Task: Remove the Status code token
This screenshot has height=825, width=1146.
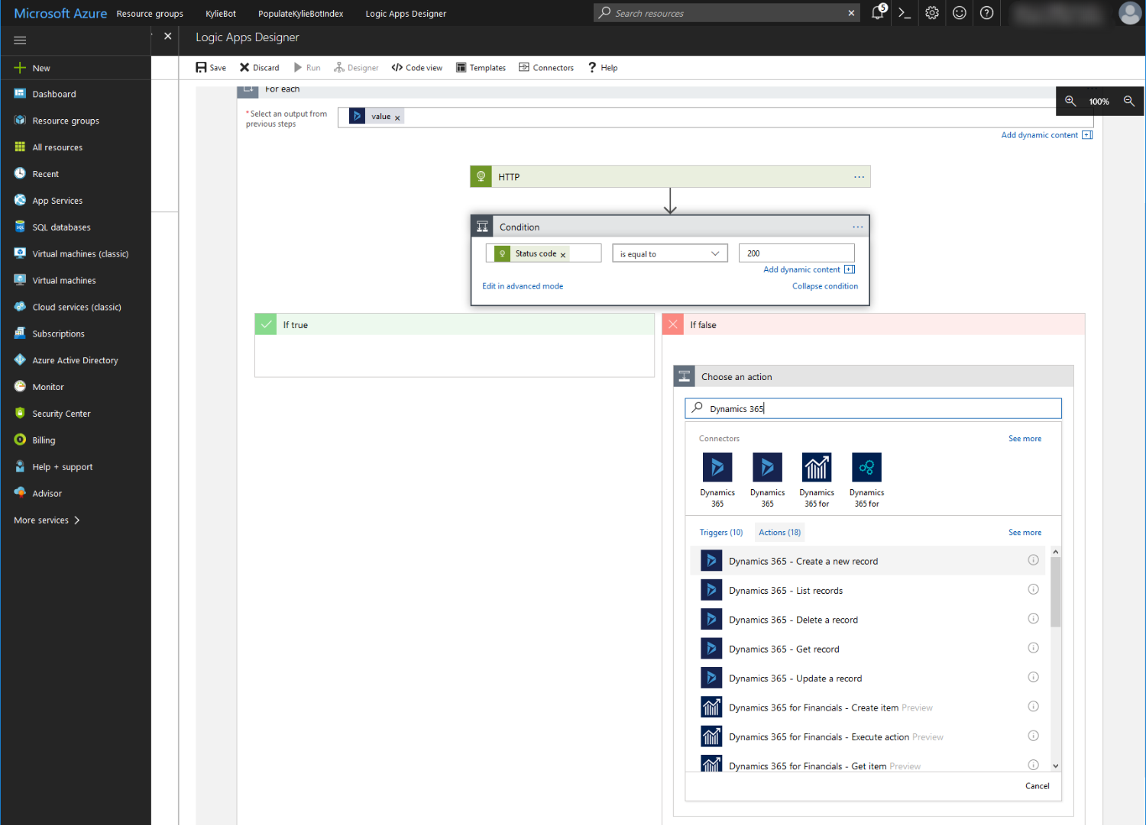Action: [563, 255]
